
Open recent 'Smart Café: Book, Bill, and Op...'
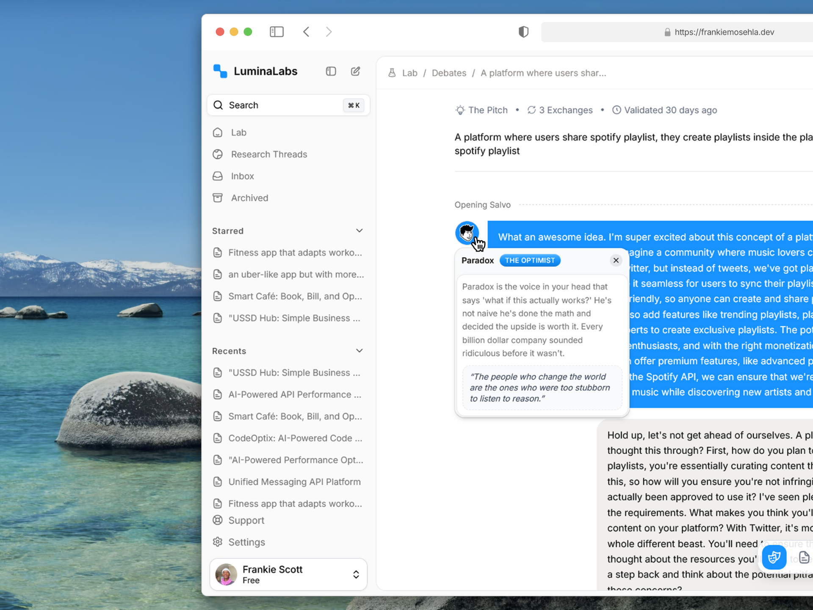(288, 416)
